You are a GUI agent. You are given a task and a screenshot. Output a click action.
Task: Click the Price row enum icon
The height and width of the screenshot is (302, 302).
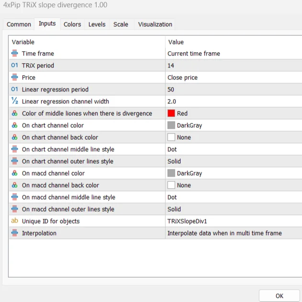pyautogui.click(x=14, y=78)
